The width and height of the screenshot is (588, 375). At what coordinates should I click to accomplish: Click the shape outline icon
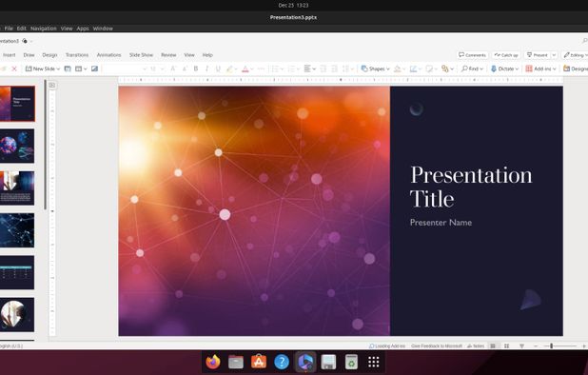coord(413,69)
